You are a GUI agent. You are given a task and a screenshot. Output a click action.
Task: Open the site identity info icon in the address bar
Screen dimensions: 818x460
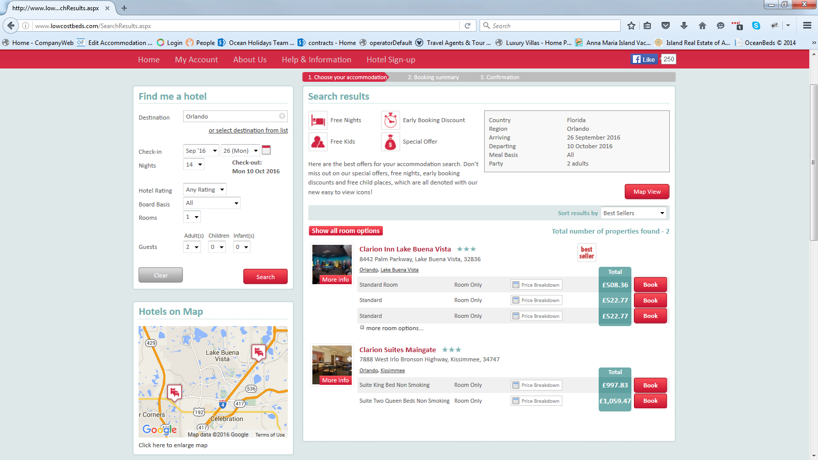26,26
